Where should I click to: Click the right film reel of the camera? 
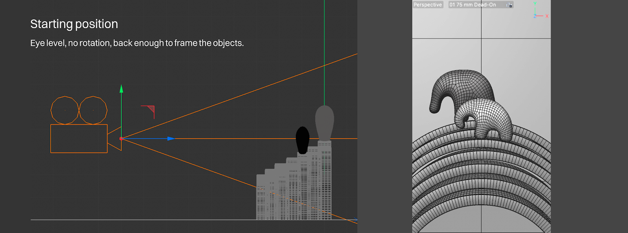[93, 110]
